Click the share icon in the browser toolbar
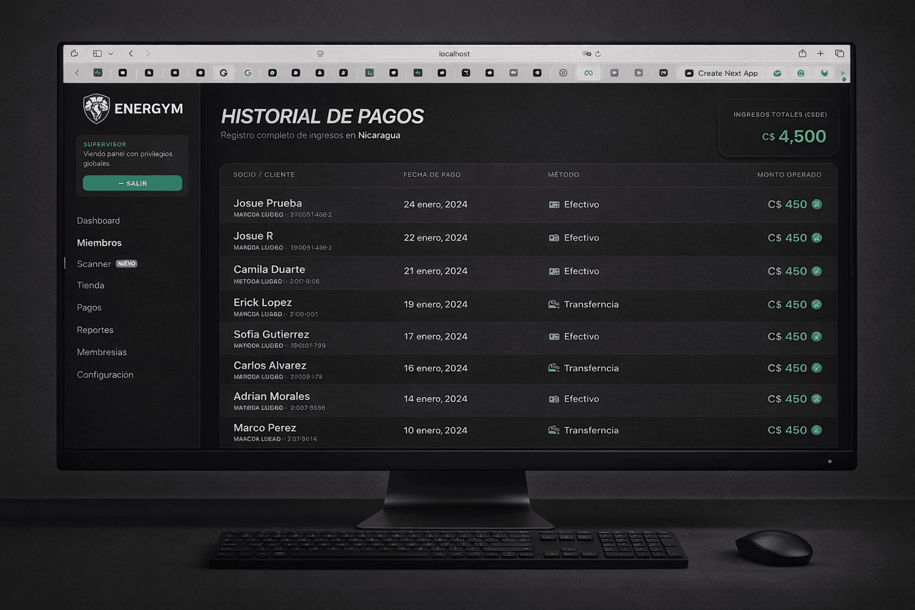 coord(802,53)
